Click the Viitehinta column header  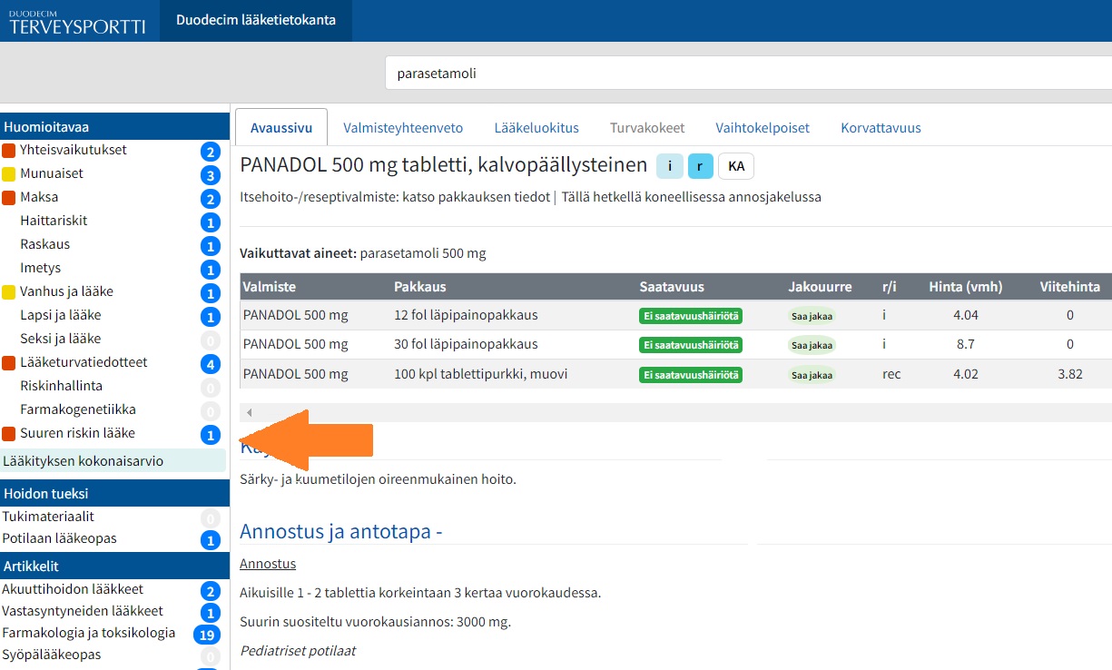[1069, 287]
